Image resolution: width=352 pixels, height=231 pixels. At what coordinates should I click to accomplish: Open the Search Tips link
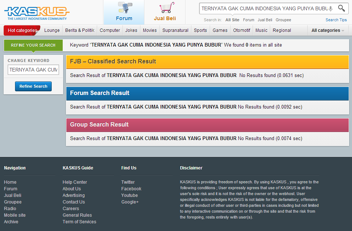click(x=336, y=20)
